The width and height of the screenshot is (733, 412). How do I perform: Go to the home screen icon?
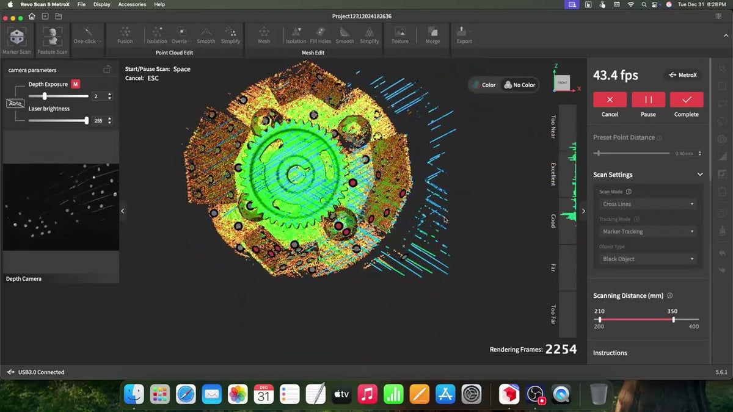tap(32, 16)
